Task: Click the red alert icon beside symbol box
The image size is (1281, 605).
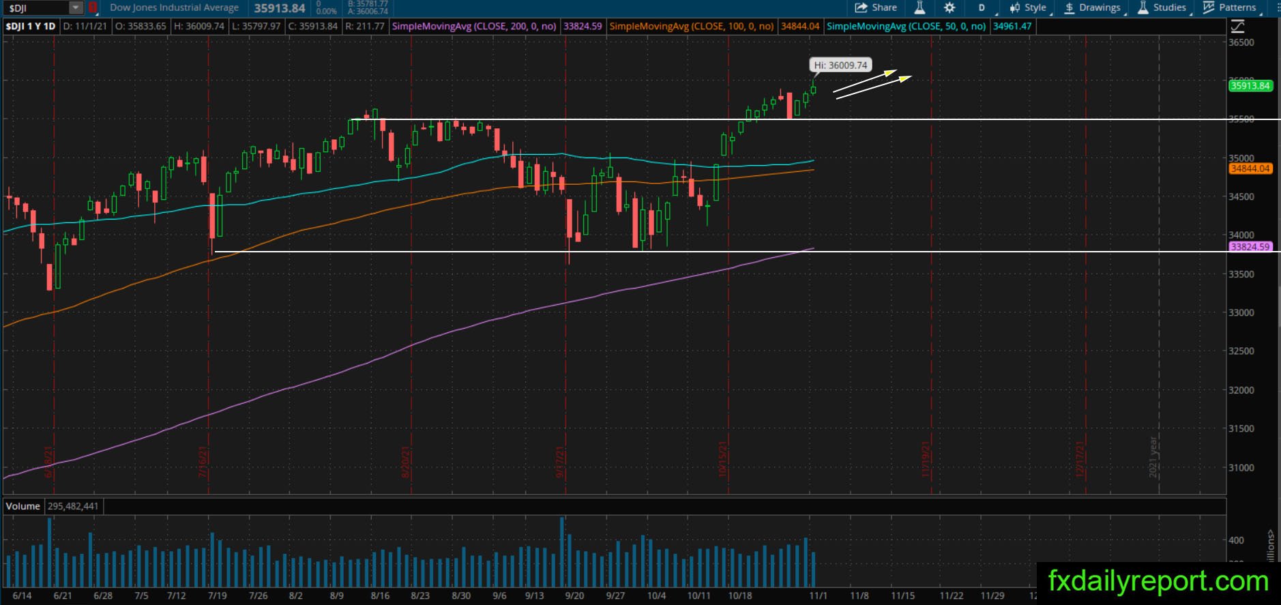Action: tap(93, 8)
